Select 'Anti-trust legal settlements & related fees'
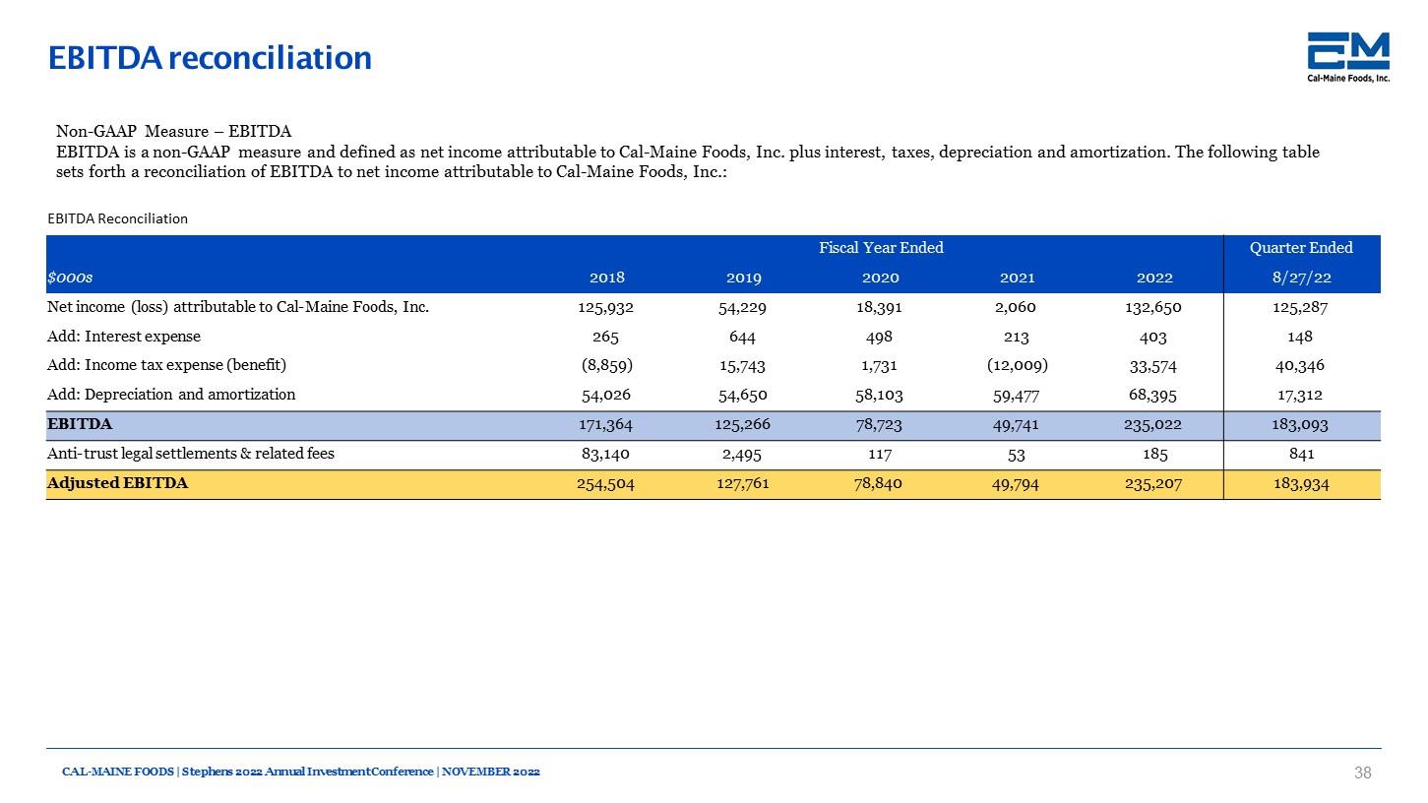1428x803 pixels. point(191,454)
